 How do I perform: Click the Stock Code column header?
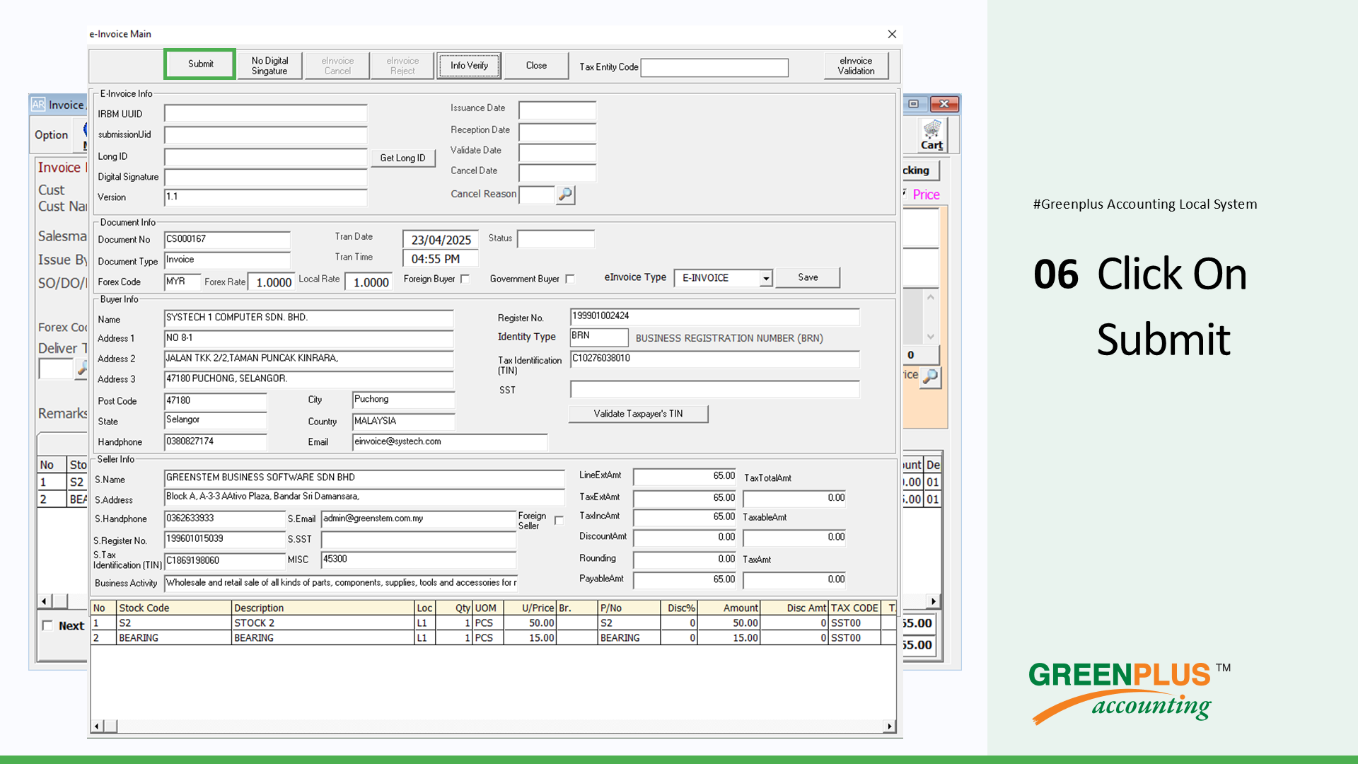[x=174, y=608]
